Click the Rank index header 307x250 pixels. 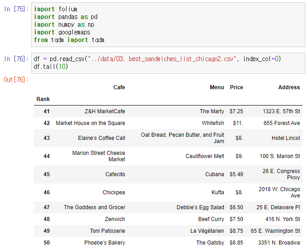43,99
